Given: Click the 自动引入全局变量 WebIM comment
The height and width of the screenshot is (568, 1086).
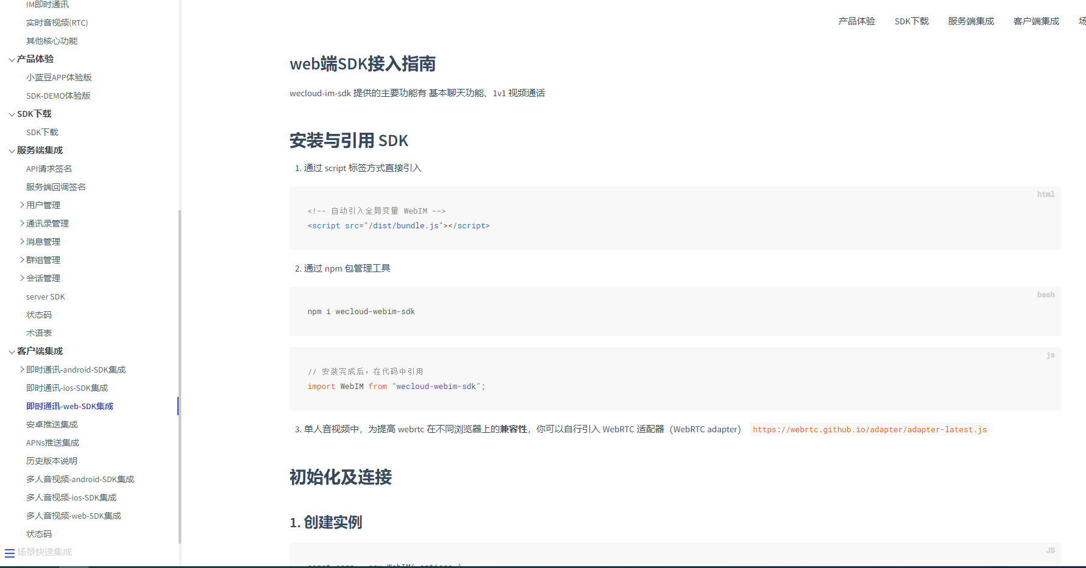Looking at the screenshot, I should (377, 211).
